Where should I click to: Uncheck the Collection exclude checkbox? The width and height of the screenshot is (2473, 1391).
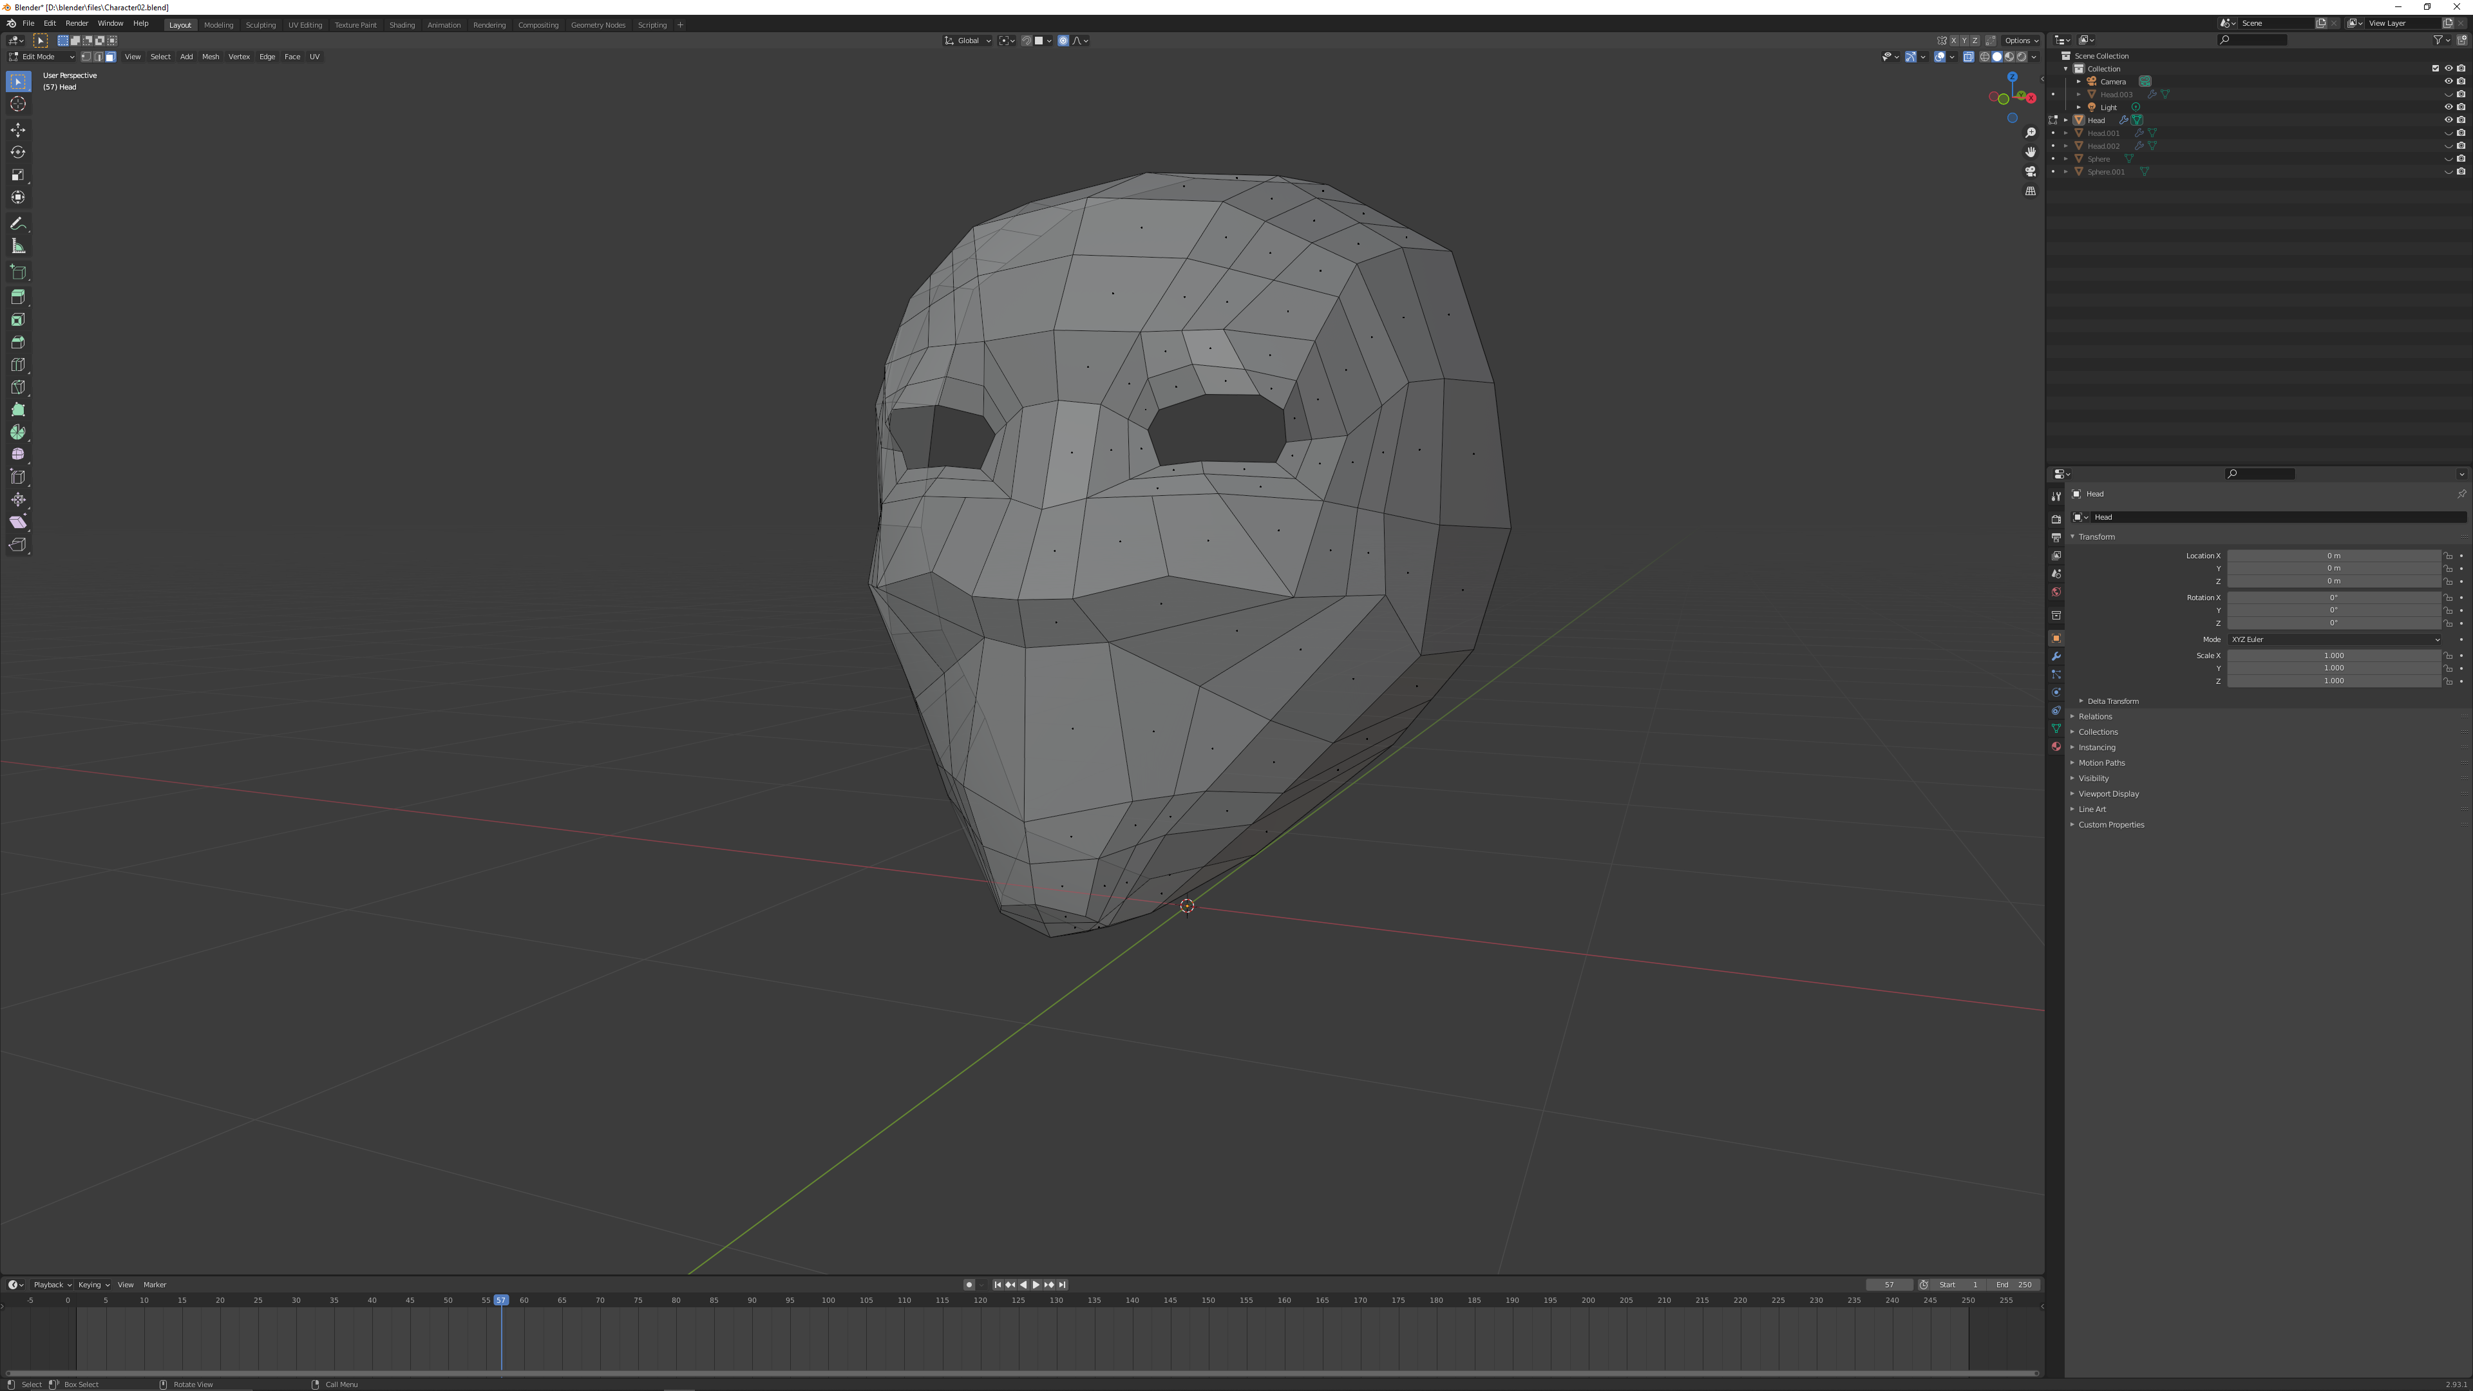click(2436, 68)
